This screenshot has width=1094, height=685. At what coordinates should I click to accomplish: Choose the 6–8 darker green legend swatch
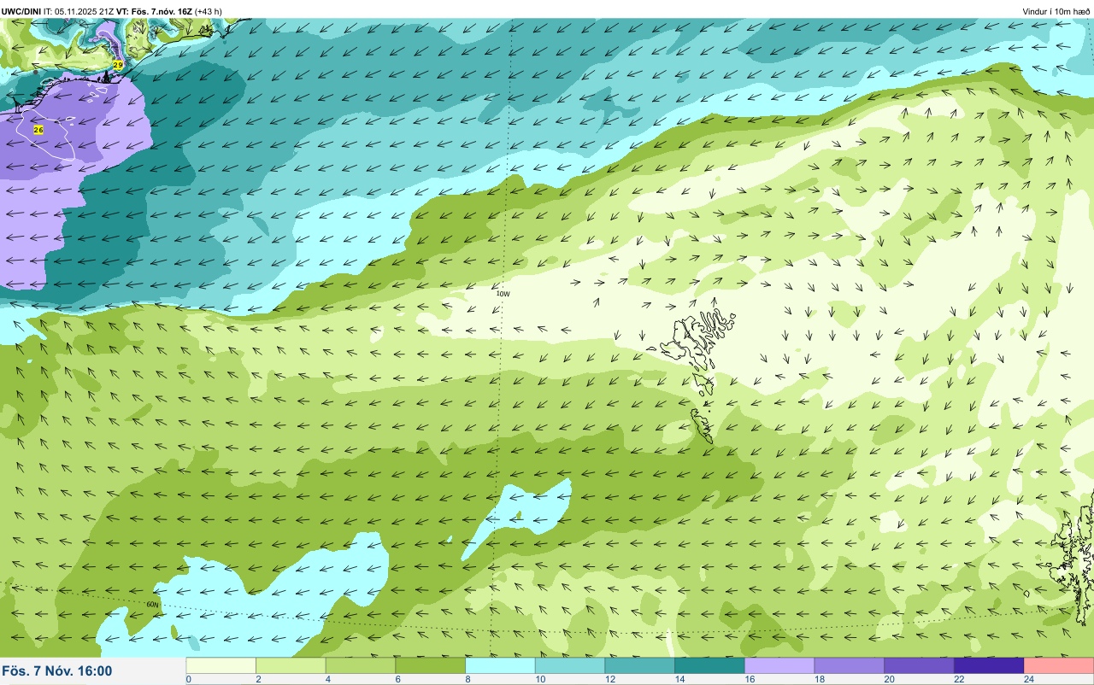coord(431,665)
